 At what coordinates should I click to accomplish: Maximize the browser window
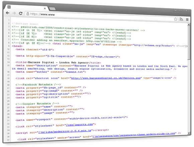[x=180, y=10]
